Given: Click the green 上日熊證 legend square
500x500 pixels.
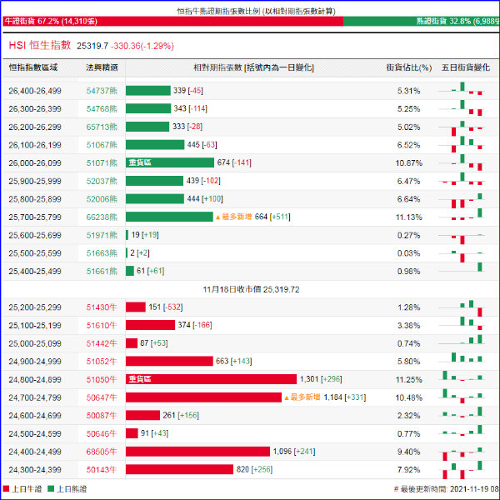Looking at the screenshot, I should [x=51, y=489].
